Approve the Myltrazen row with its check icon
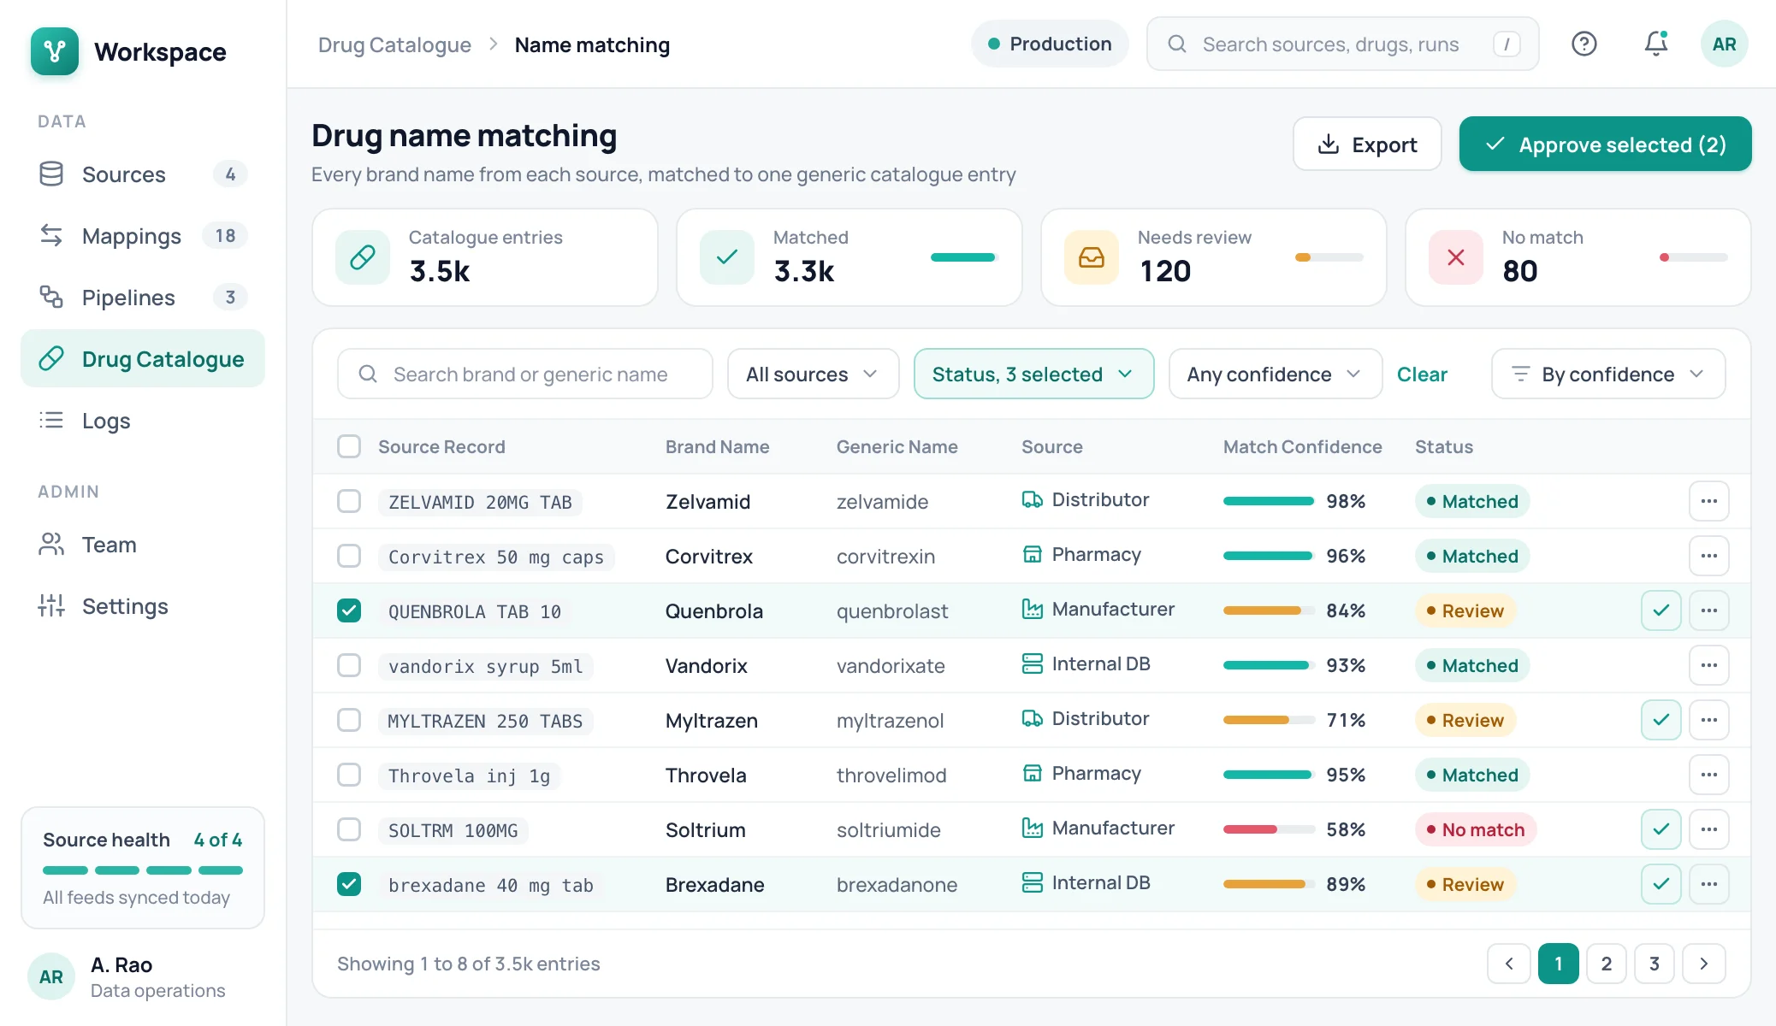 pos(1661,720)
